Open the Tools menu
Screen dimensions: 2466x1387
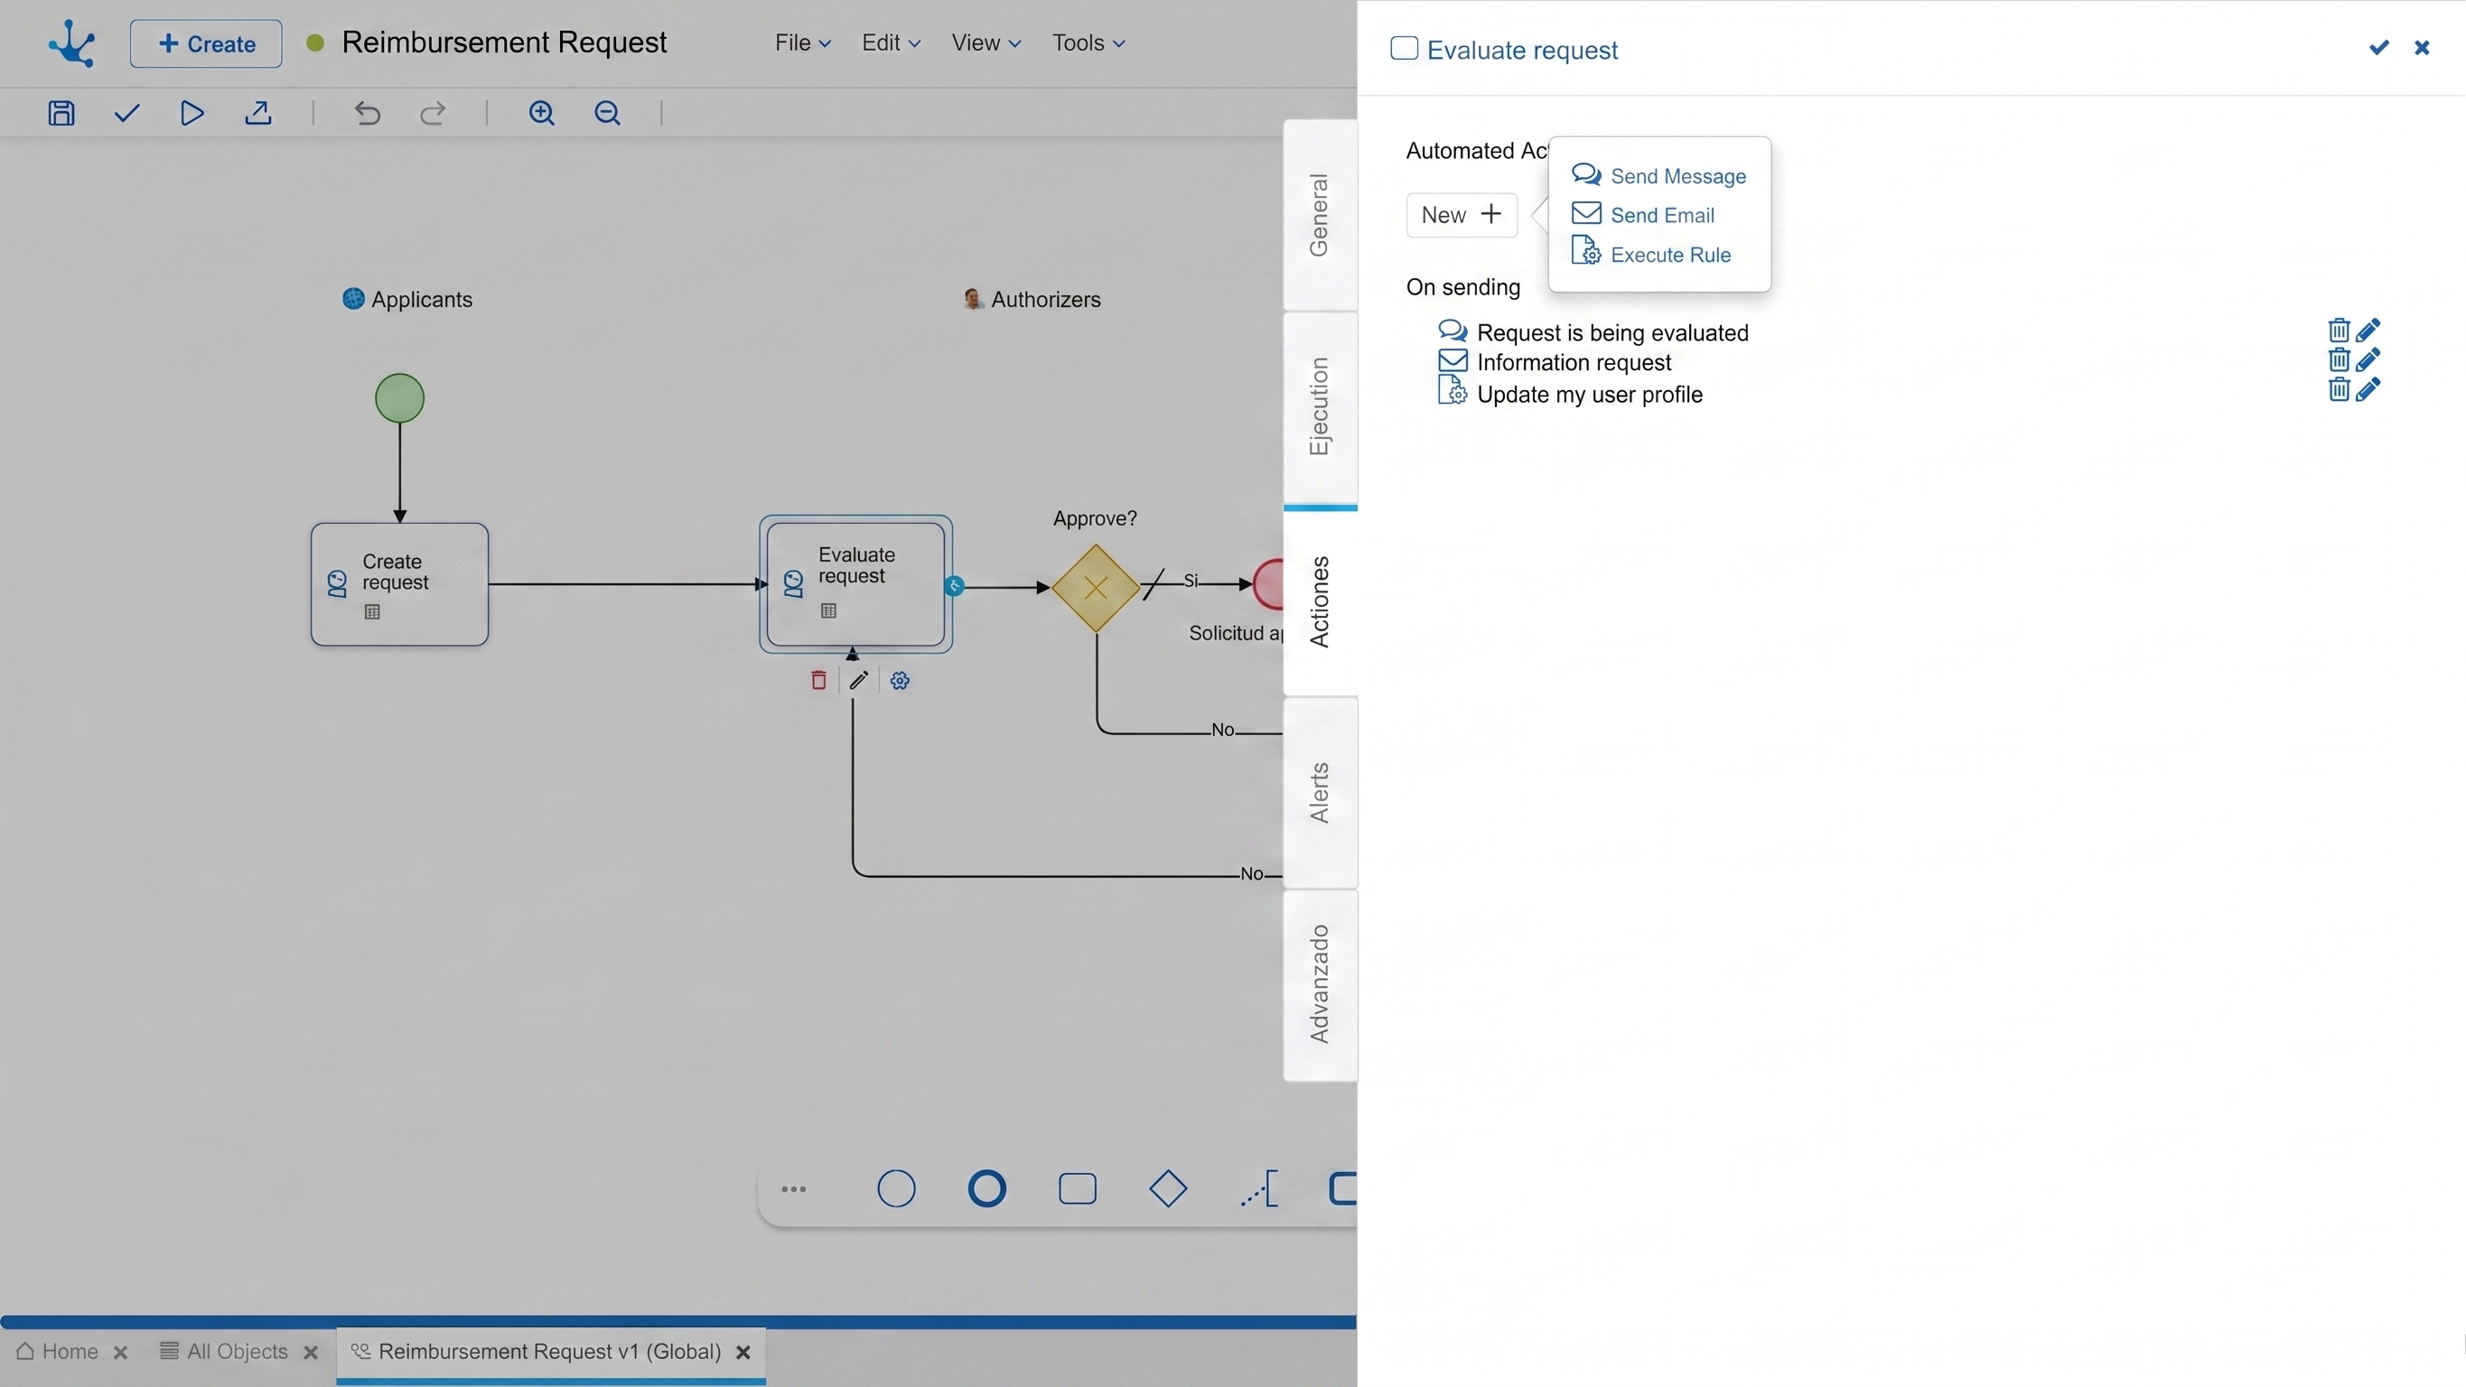[x=1088, y=43]
